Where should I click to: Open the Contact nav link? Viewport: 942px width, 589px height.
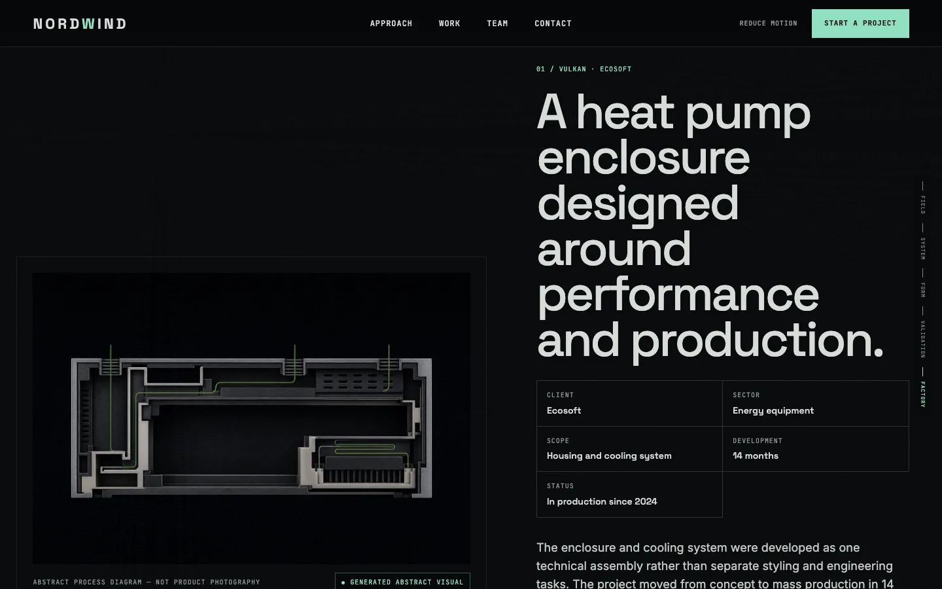553,24
